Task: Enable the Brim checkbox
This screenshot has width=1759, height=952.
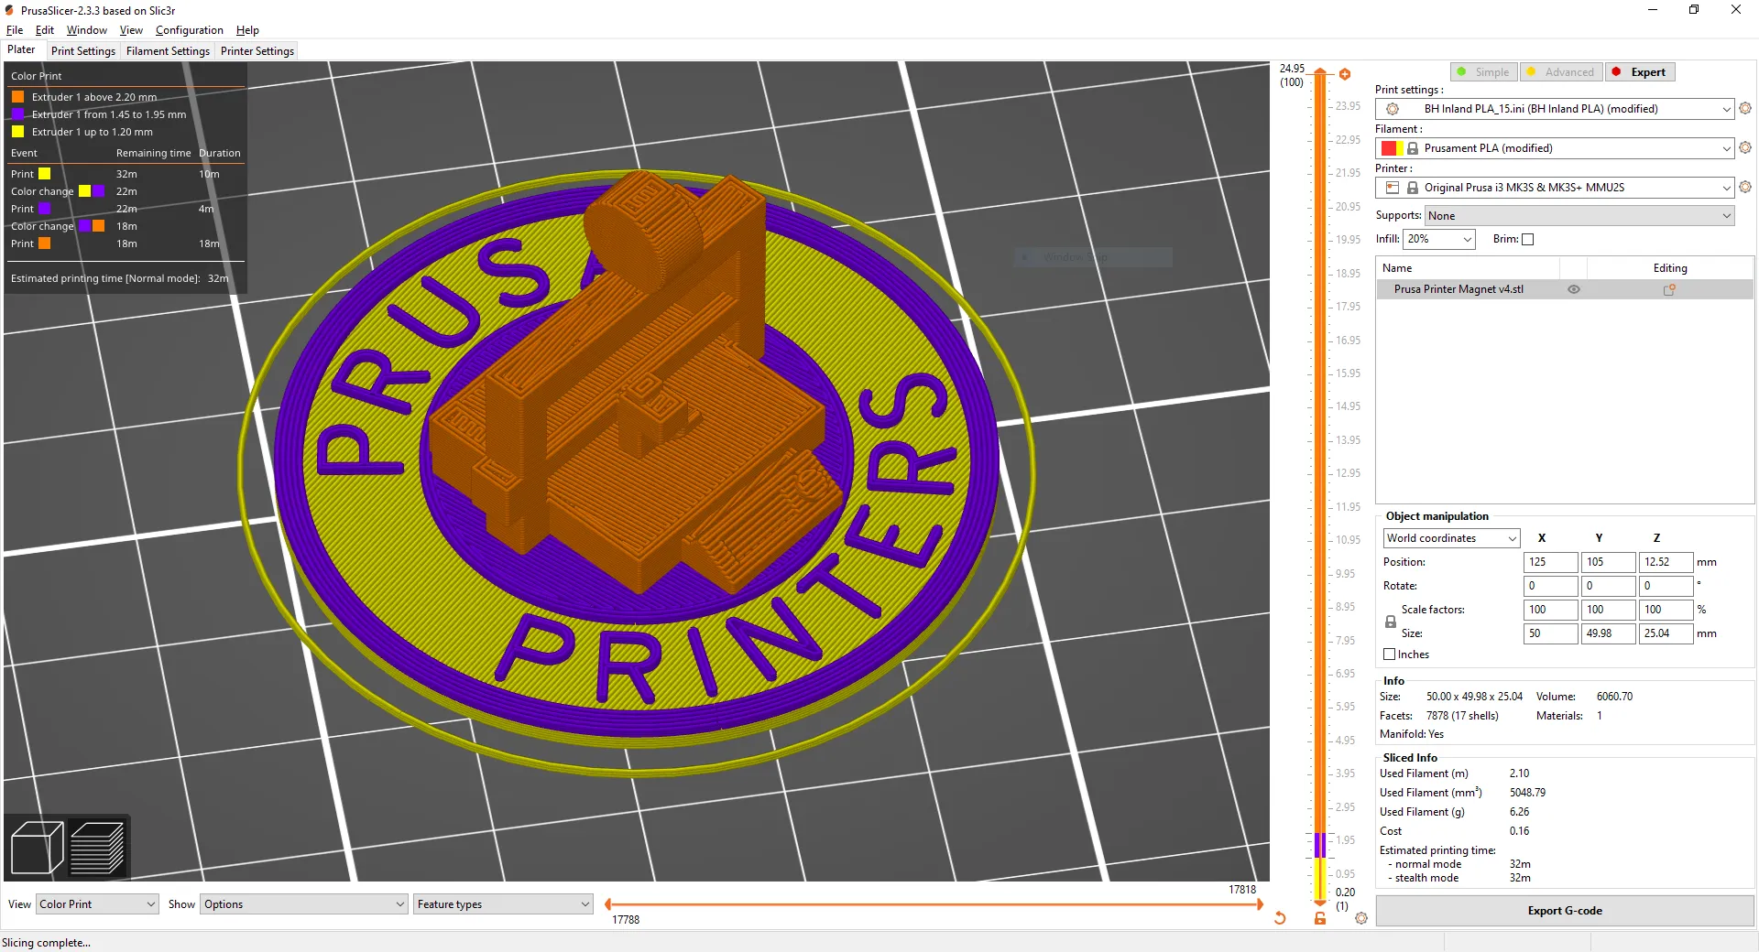Action: point(1529,239)
